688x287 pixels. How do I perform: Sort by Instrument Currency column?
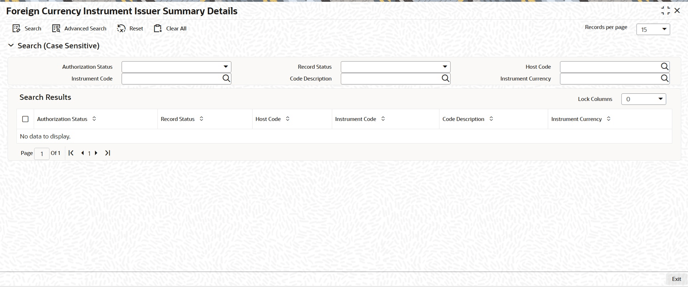point(608,119)
